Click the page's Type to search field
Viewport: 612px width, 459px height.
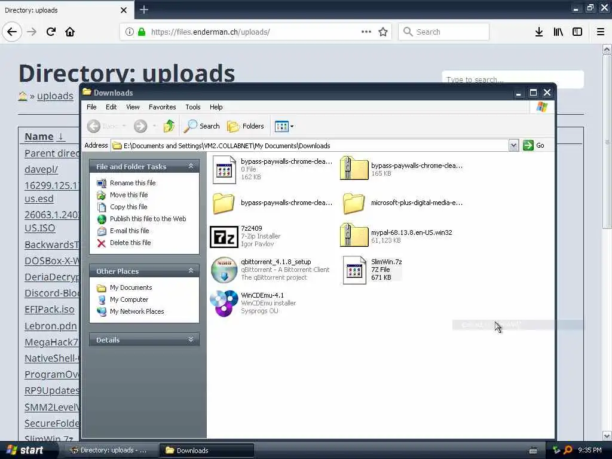[512, 79]
